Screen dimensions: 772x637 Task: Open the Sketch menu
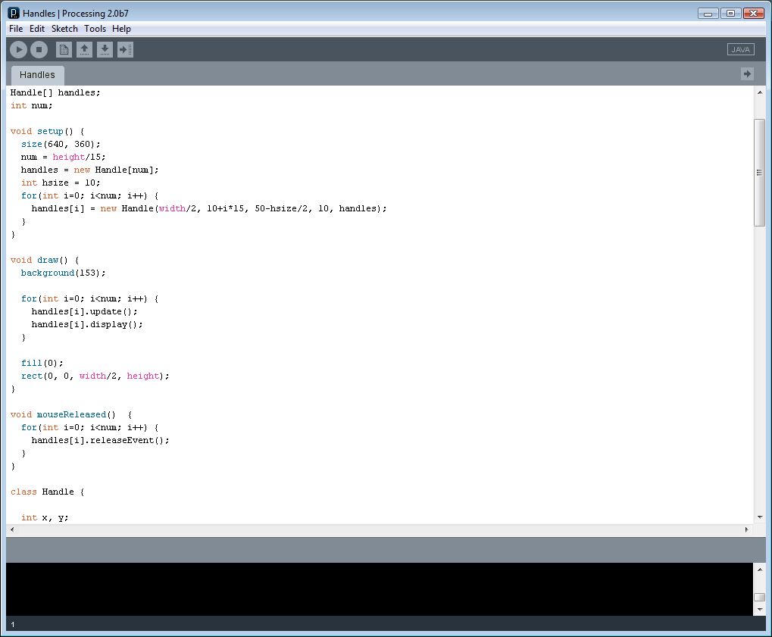point(64,29)
